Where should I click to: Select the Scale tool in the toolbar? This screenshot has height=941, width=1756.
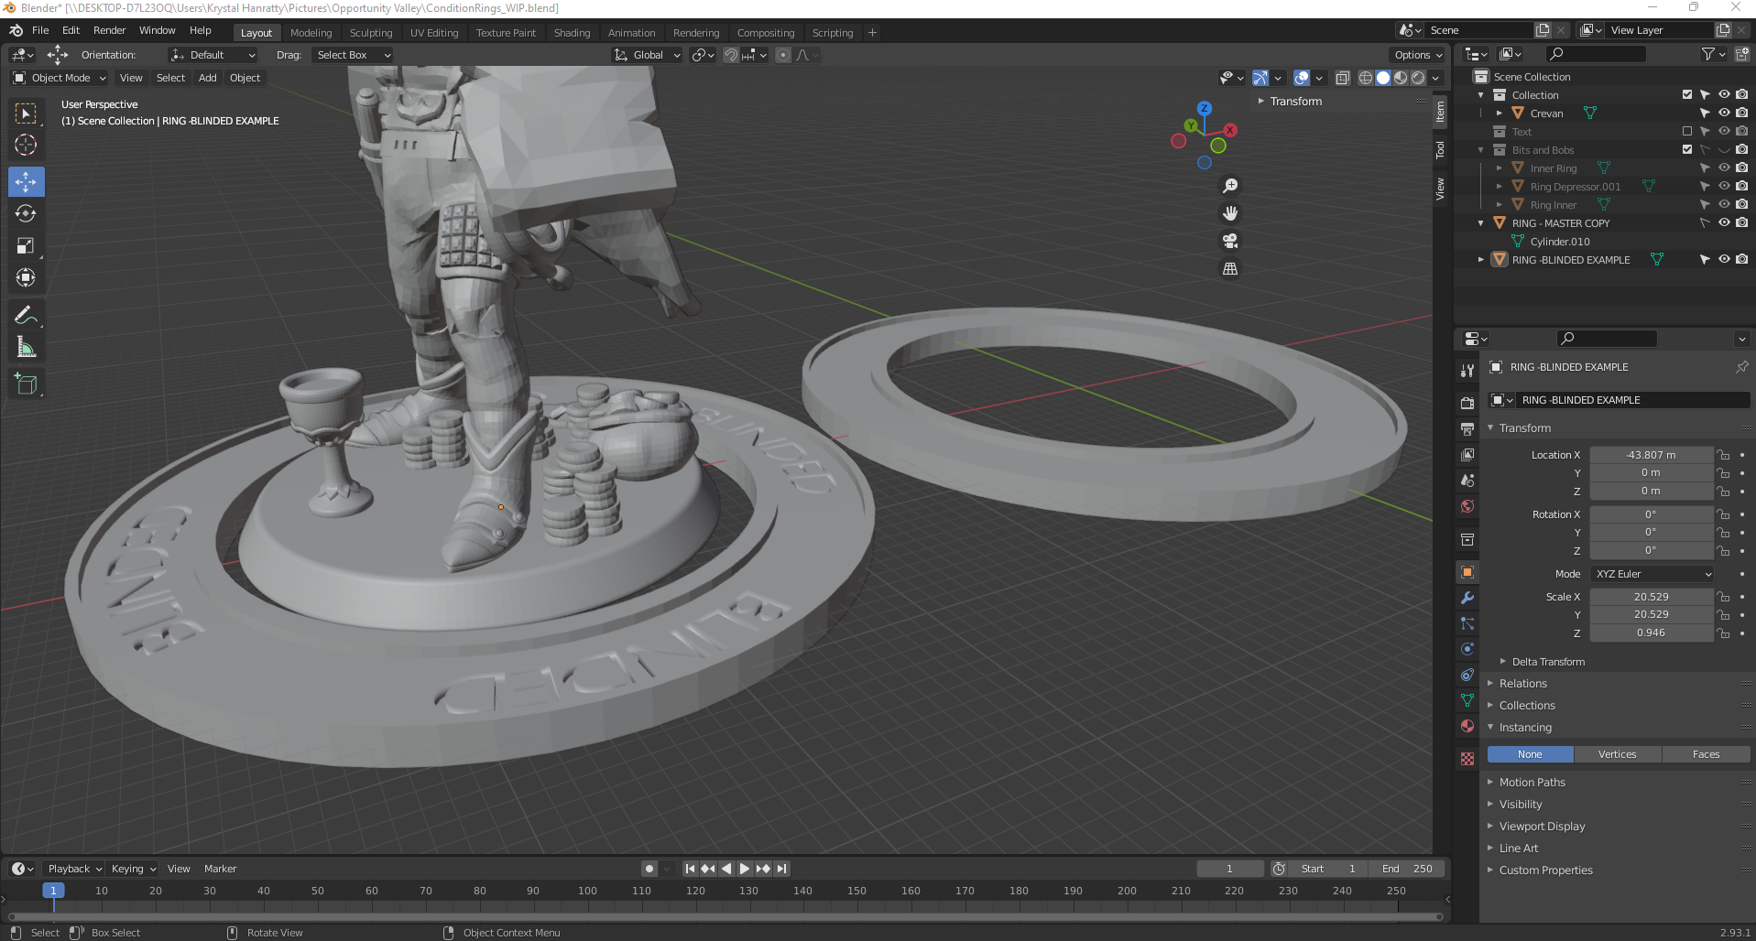point(26,246)
